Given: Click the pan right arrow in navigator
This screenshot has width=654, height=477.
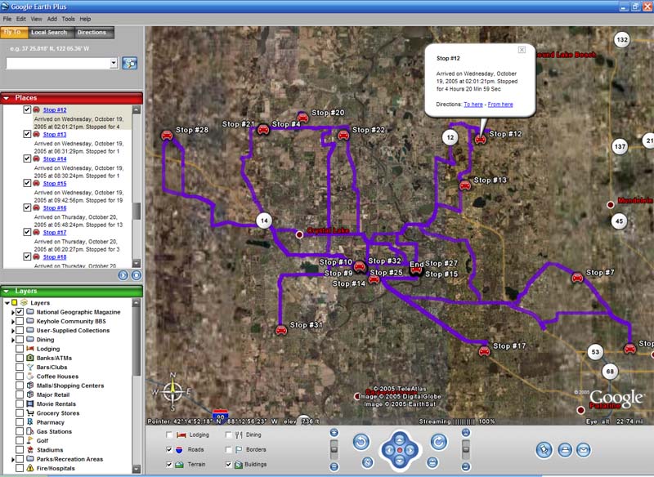Looking at the screenshot, I should tap(410, 450).
